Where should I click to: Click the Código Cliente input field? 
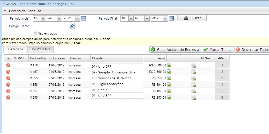52,26
